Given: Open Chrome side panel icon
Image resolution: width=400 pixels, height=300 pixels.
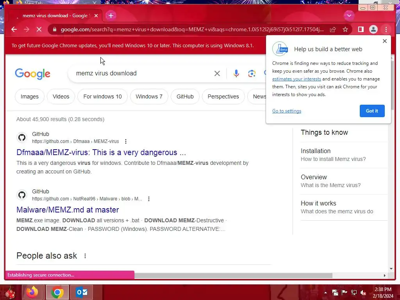Looking at the screenshot, I should tap(361, 29).
